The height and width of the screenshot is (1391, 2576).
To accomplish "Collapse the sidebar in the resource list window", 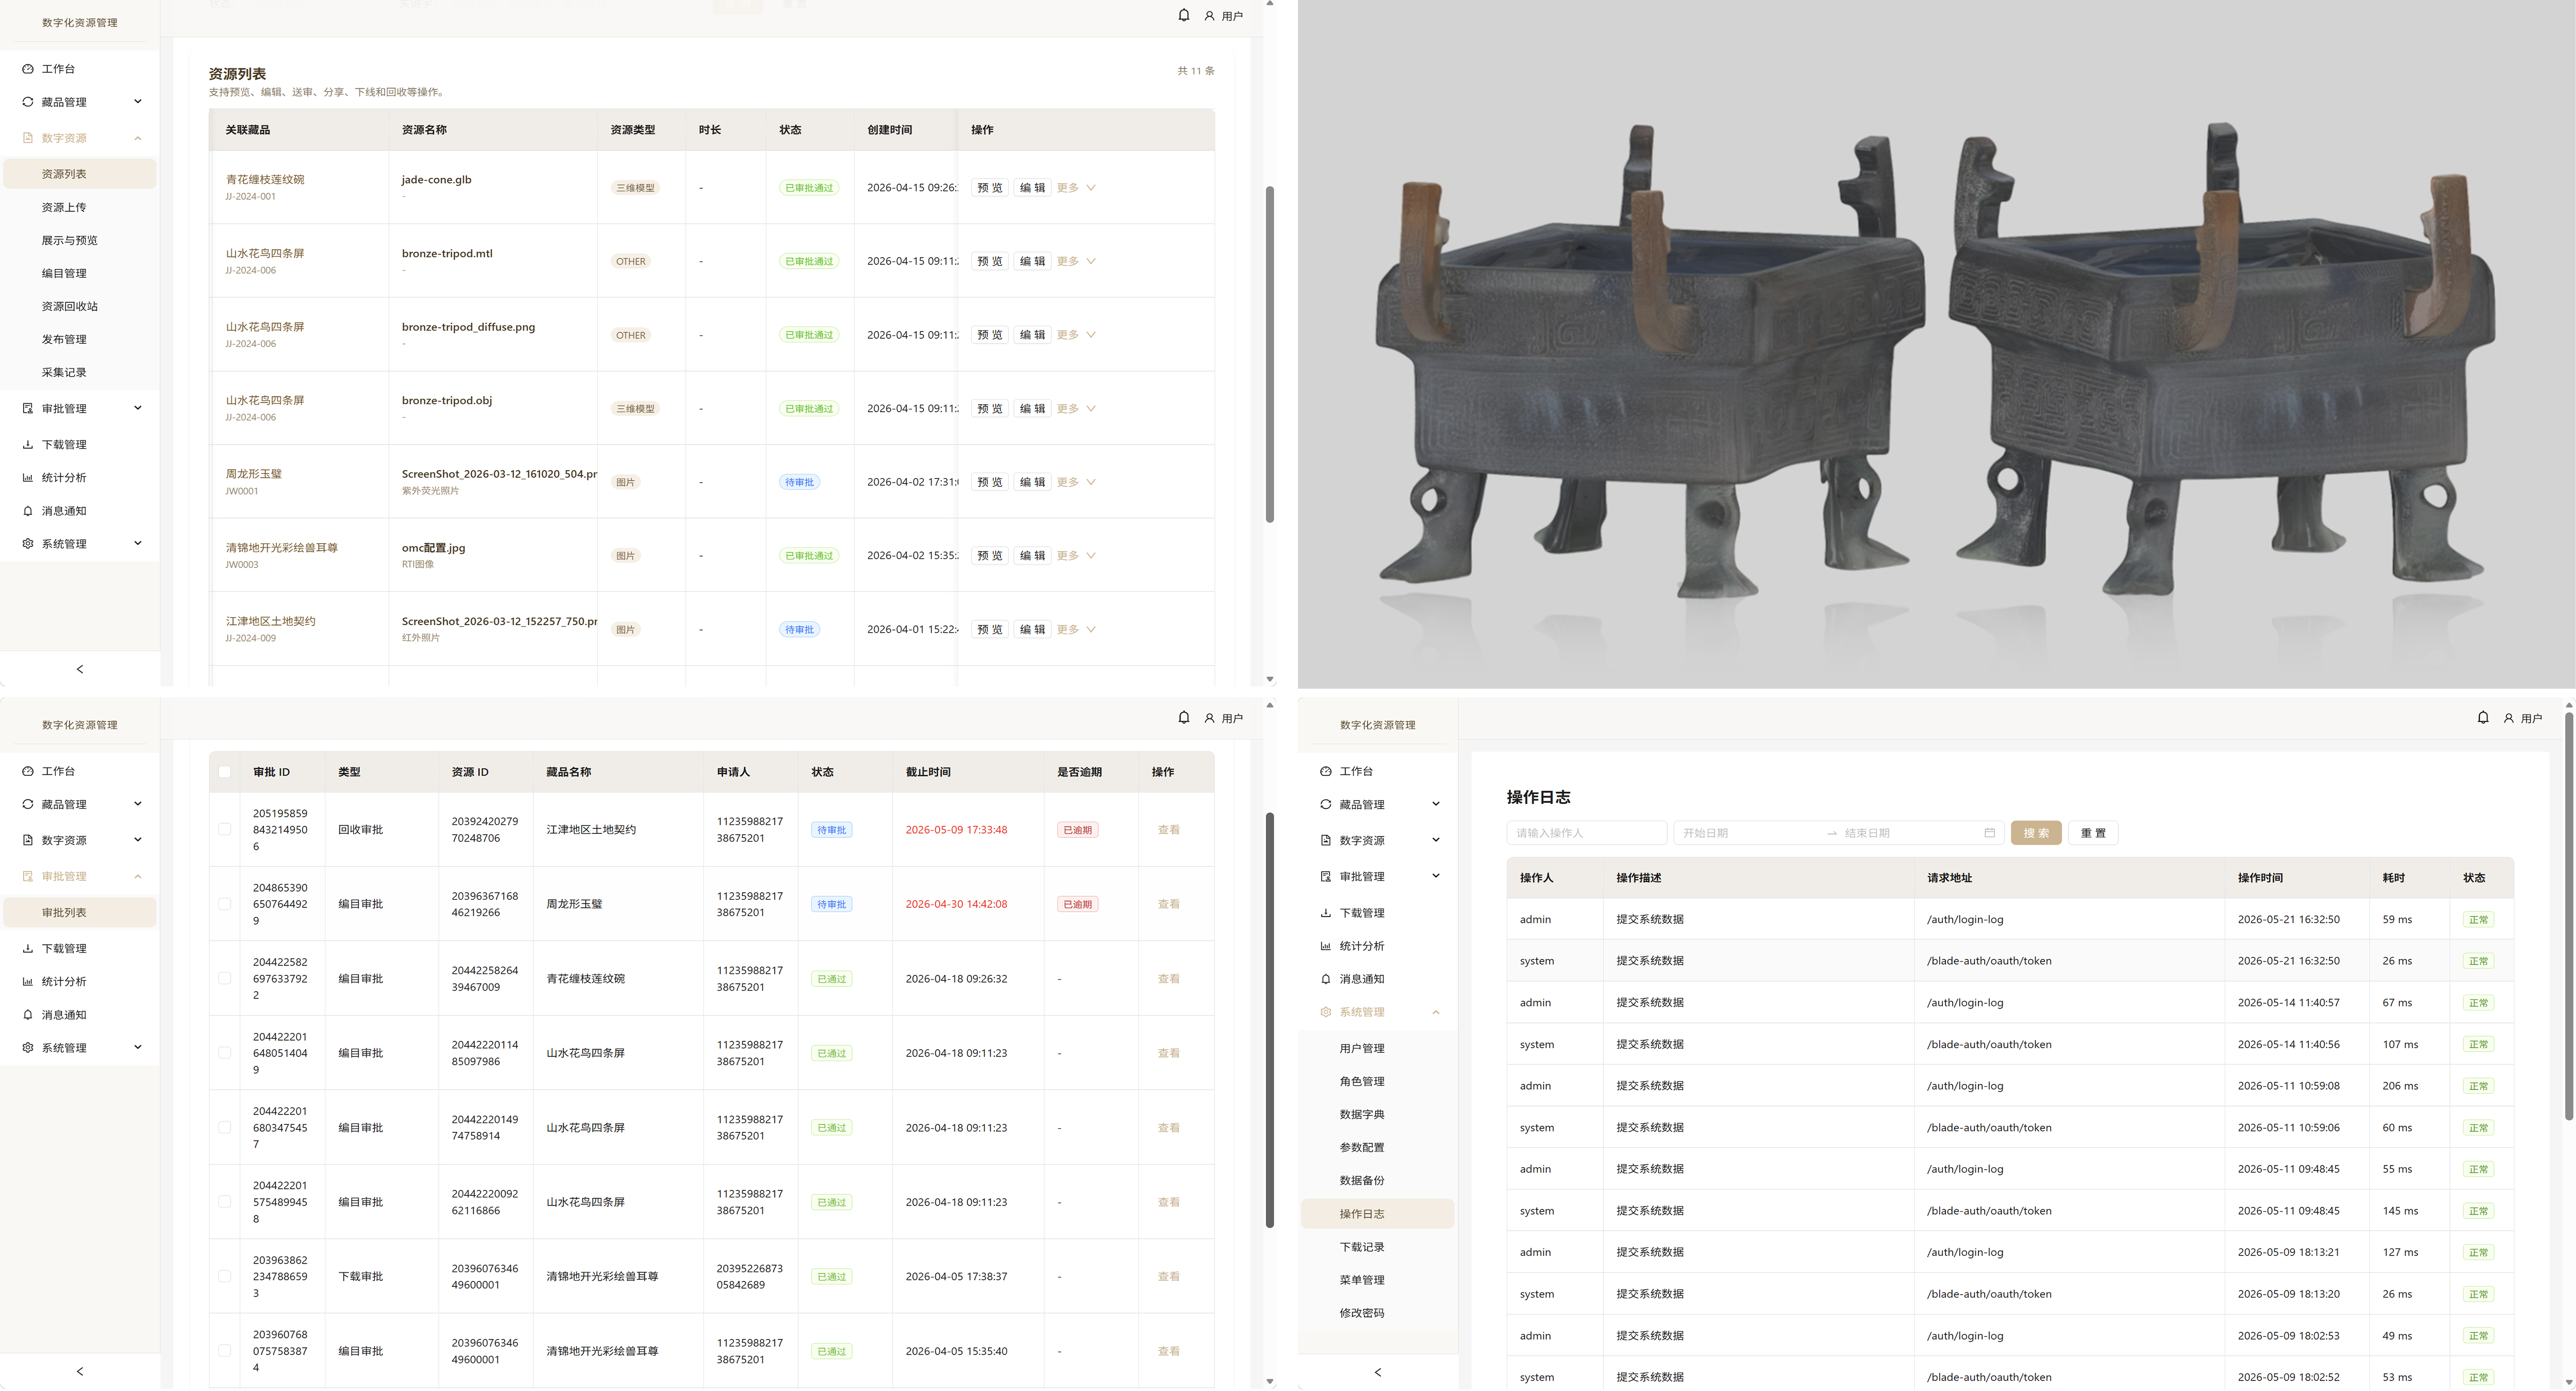I will point(80,669).
